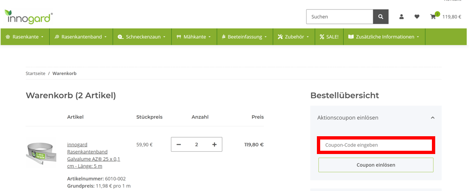Click the Beeteinfassung plant icon
This screenshot has height=191, width=469.
tap(223, 37)
